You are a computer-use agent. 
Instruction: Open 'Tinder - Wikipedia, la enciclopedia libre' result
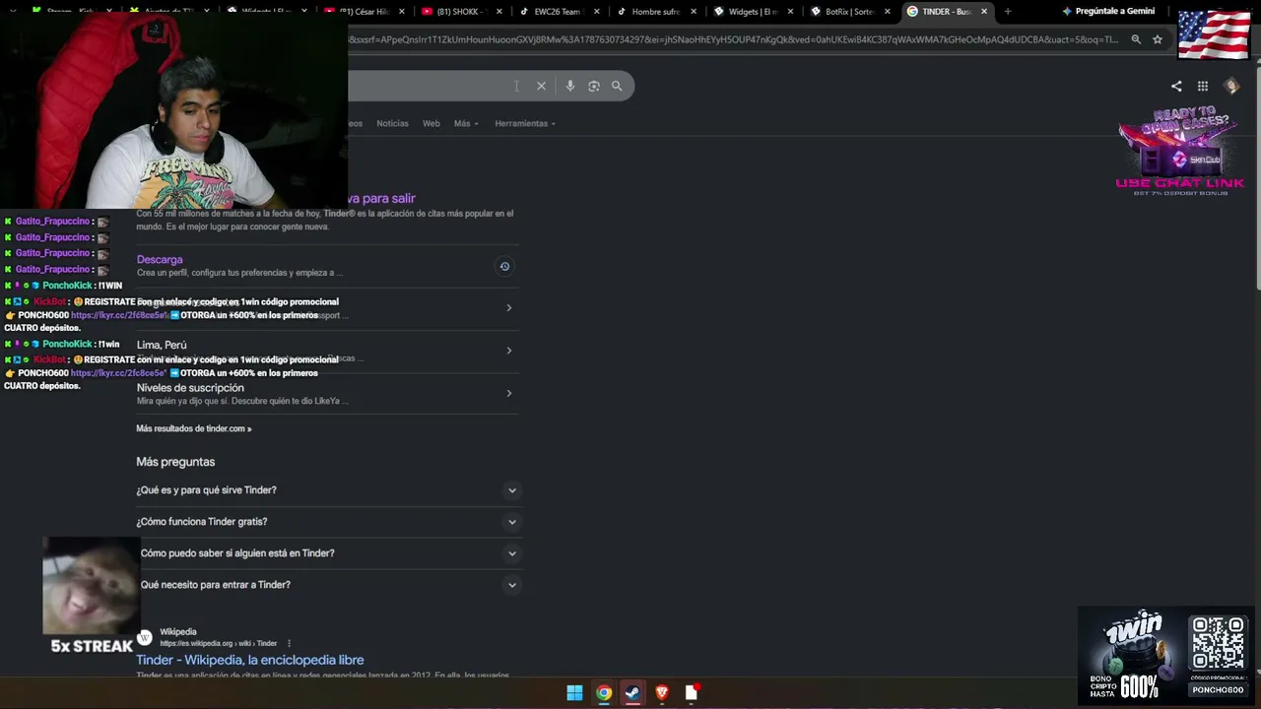(x=250, y=660)
